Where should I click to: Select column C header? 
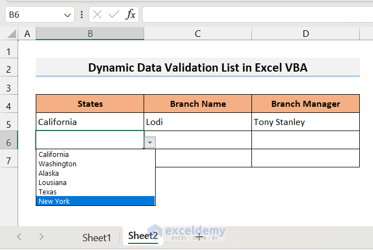click(x=198, y=34)
